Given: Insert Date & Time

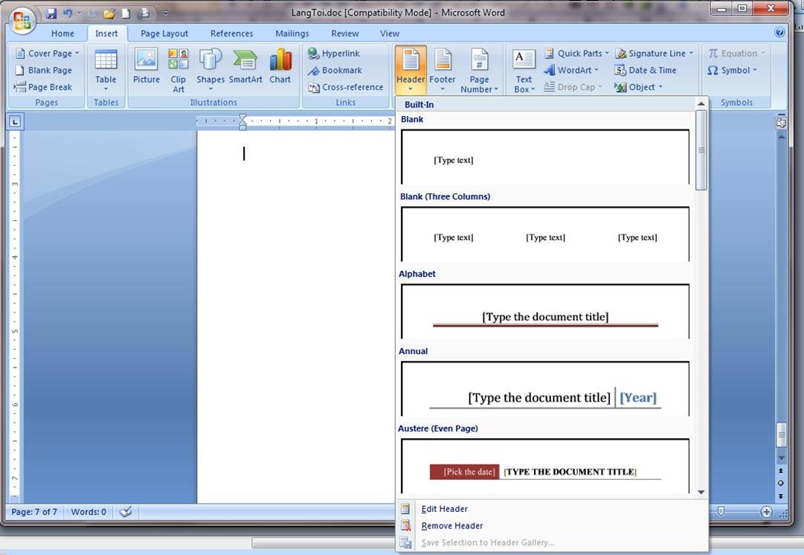Looking at the screenshot, I should coord(646,70).
